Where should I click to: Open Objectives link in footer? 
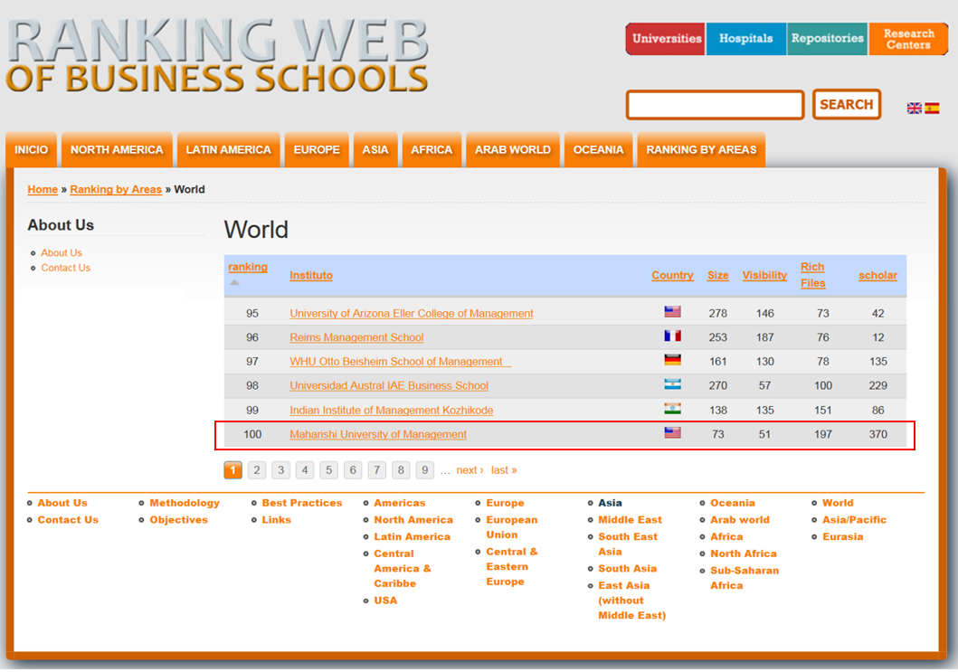point(179,520)
